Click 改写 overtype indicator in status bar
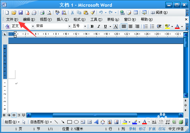This screenshot has height=133, width=190. coord(162,129)
